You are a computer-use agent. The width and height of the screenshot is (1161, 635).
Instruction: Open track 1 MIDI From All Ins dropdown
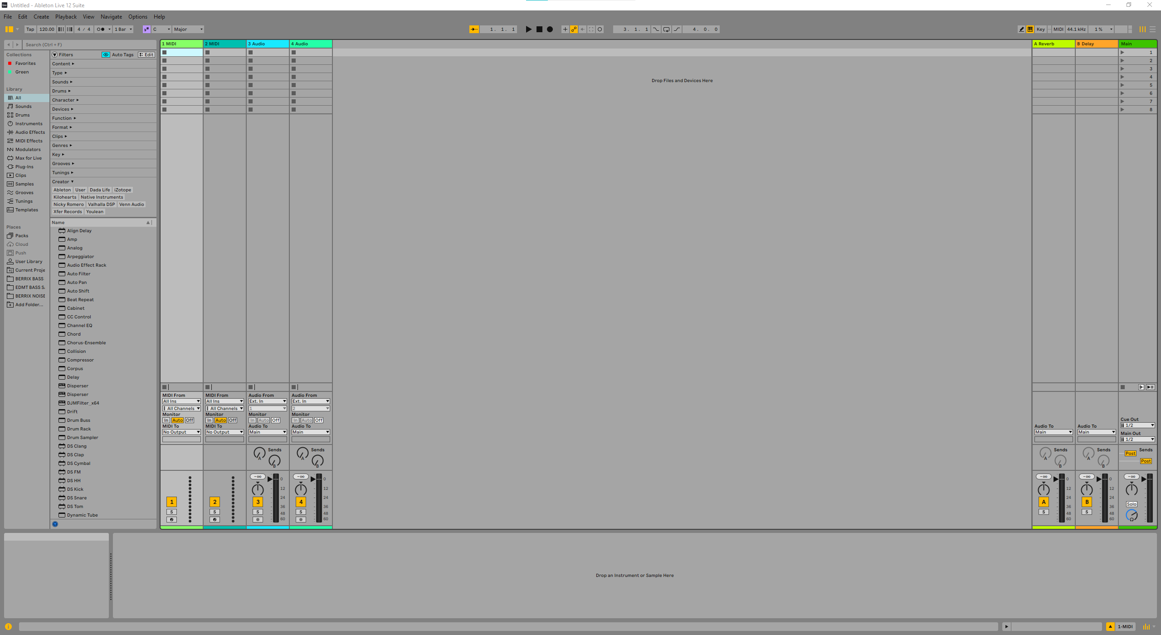[181, 401]
